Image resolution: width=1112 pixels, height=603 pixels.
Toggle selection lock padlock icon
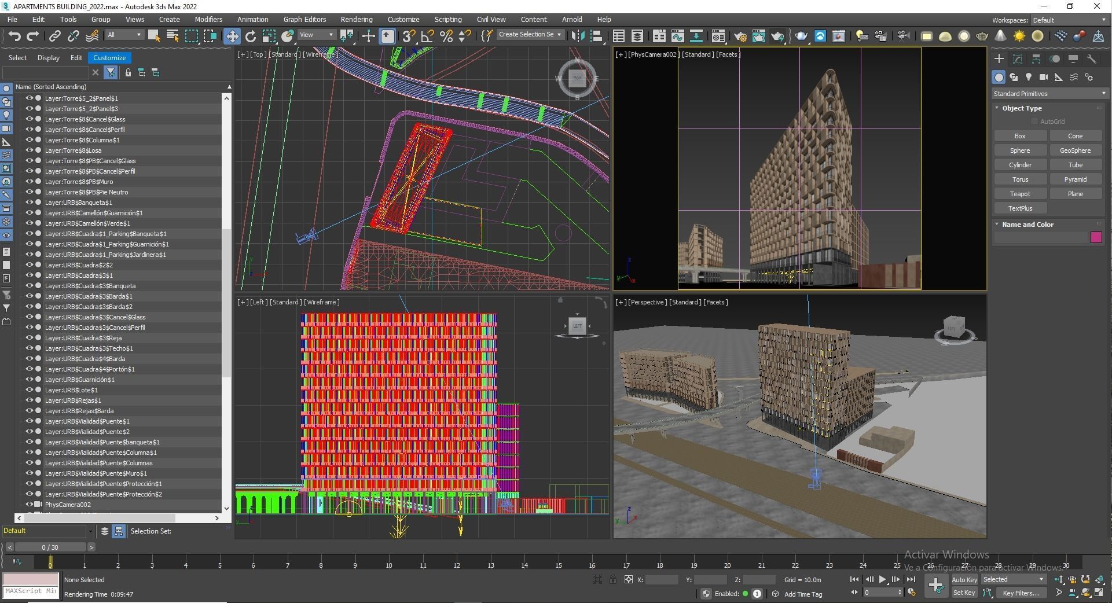612,579
